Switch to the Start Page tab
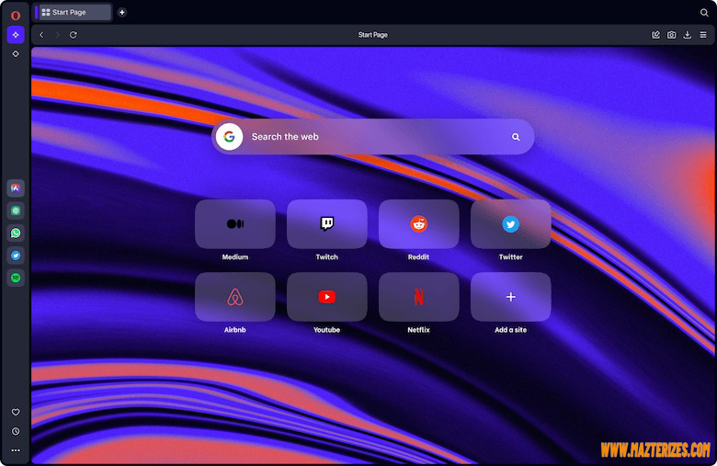 click(74, 12)
